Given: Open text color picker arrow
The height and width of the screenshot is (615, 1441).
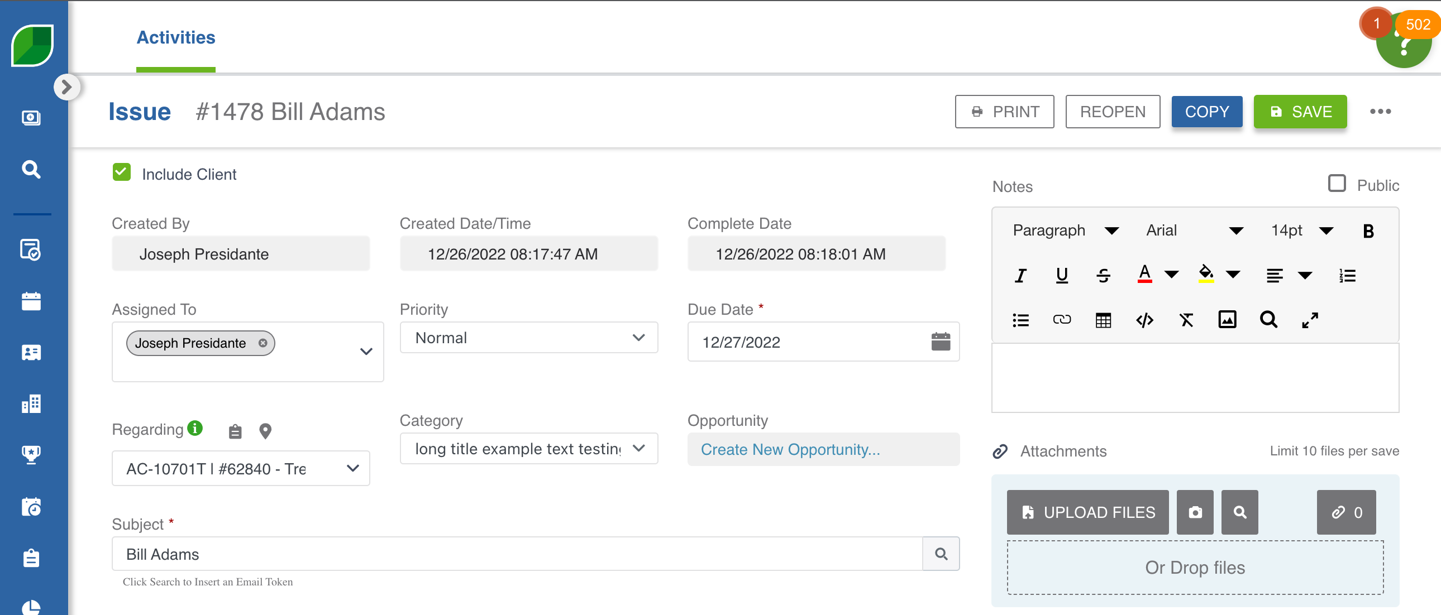Looking at the screenshot, I should 1171,275.
